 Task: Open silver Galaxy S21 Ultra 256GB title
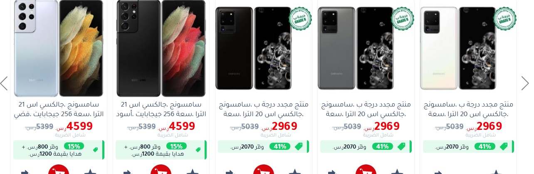point(58,109)
